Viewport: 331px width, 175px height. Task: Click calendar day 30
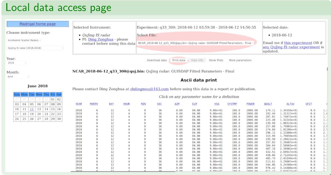pyautogui.click(x=59, y=119)
